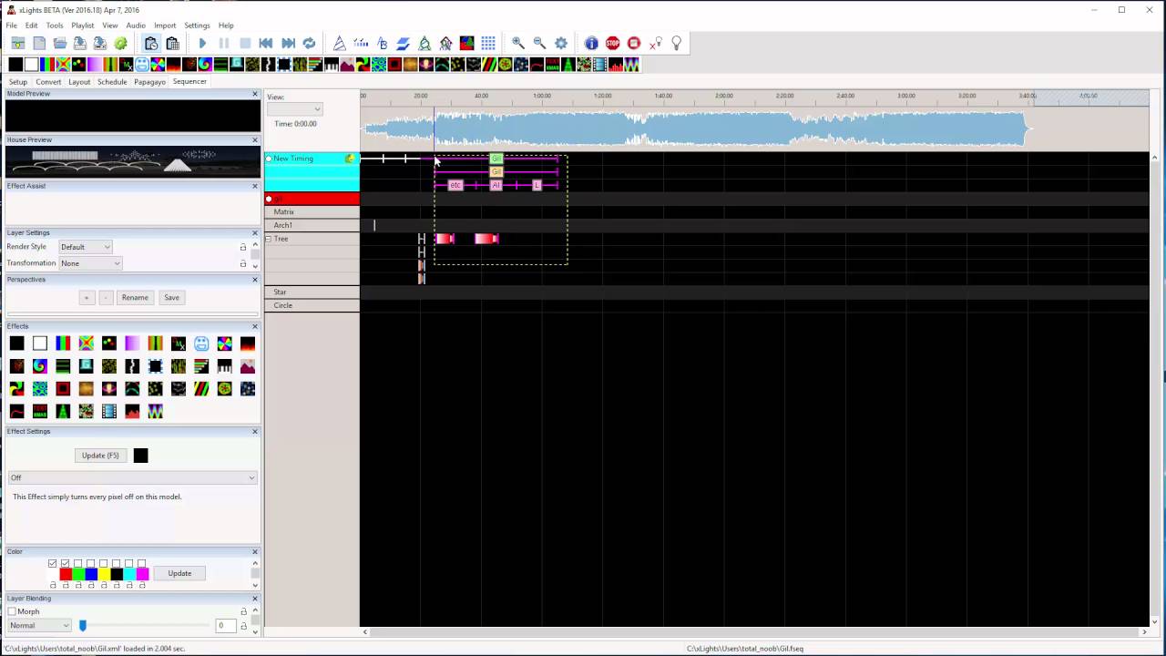Open the Transformation None dropdown
This screenshot has width=1166, height=656.
(90, 263)
